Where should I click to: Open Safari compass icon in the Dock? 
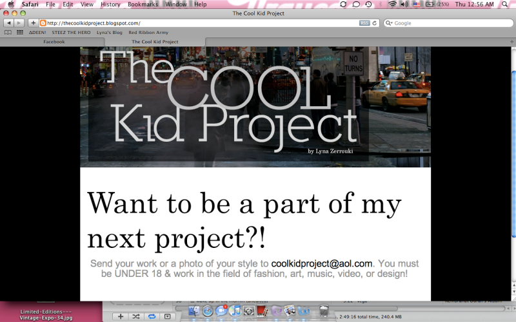(x=208, y=310)
